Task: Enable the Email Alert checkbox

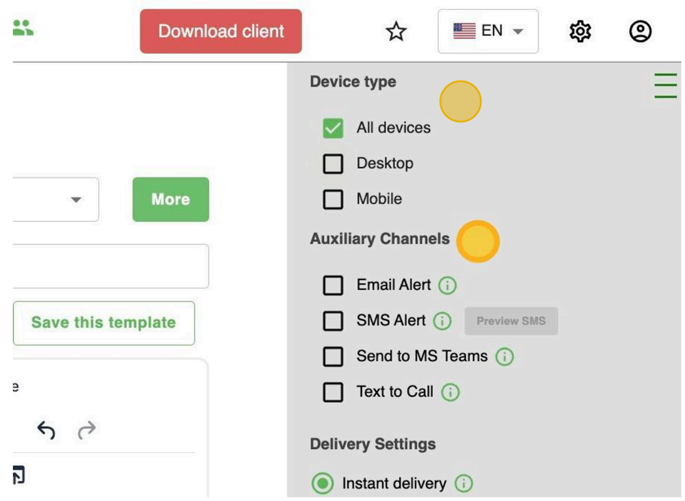Action: [x=333, y=286]
